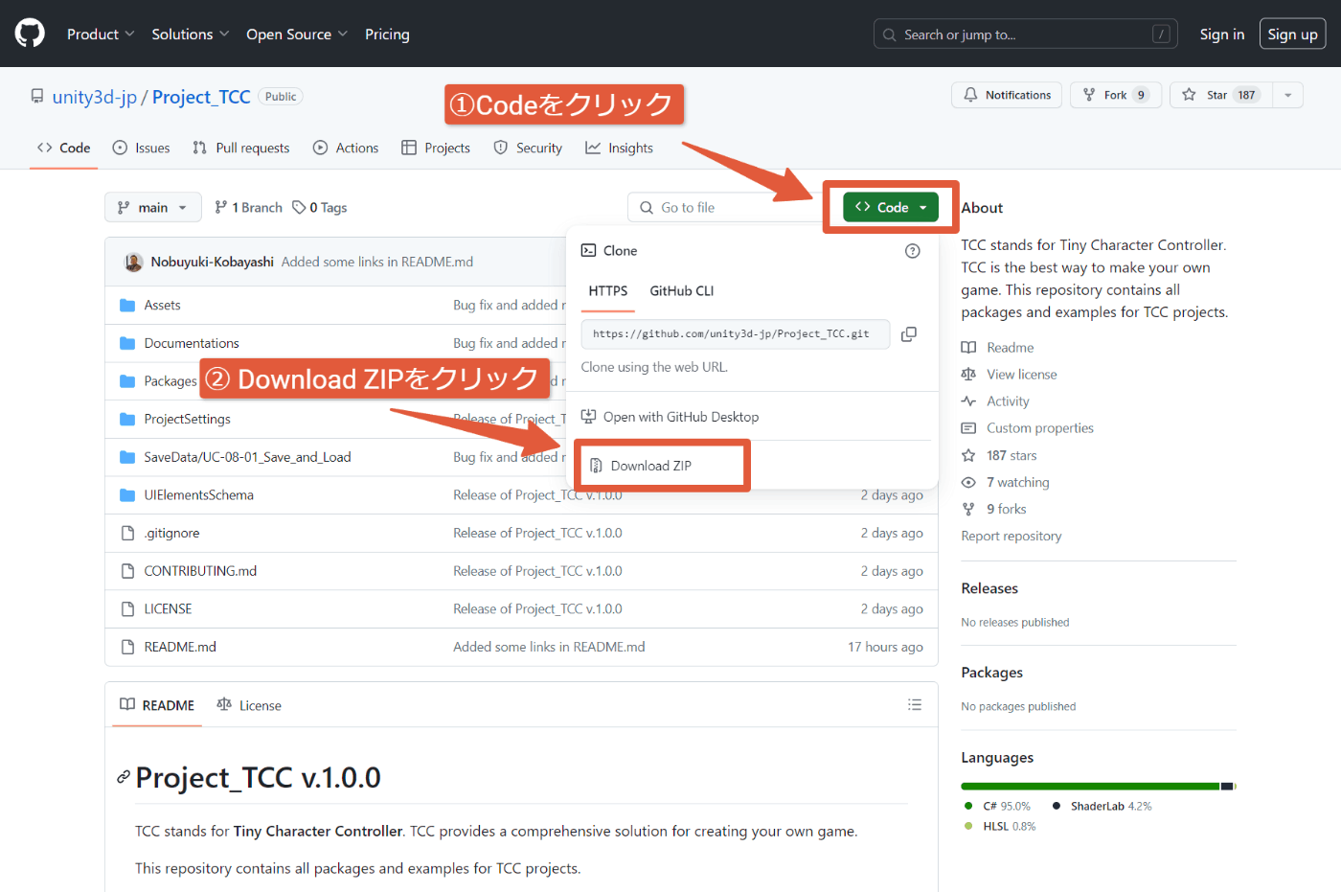Screen dimensions: 1341x892
Task: Click the ProjectSettings folder icon
Action: point(127,419)
